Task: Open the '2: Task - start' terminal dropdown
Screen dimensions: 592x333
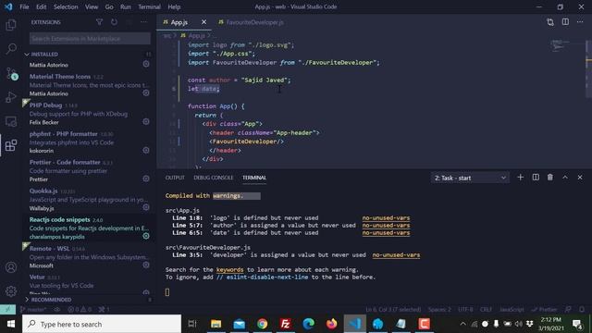Action: click(x=470, y=178)
